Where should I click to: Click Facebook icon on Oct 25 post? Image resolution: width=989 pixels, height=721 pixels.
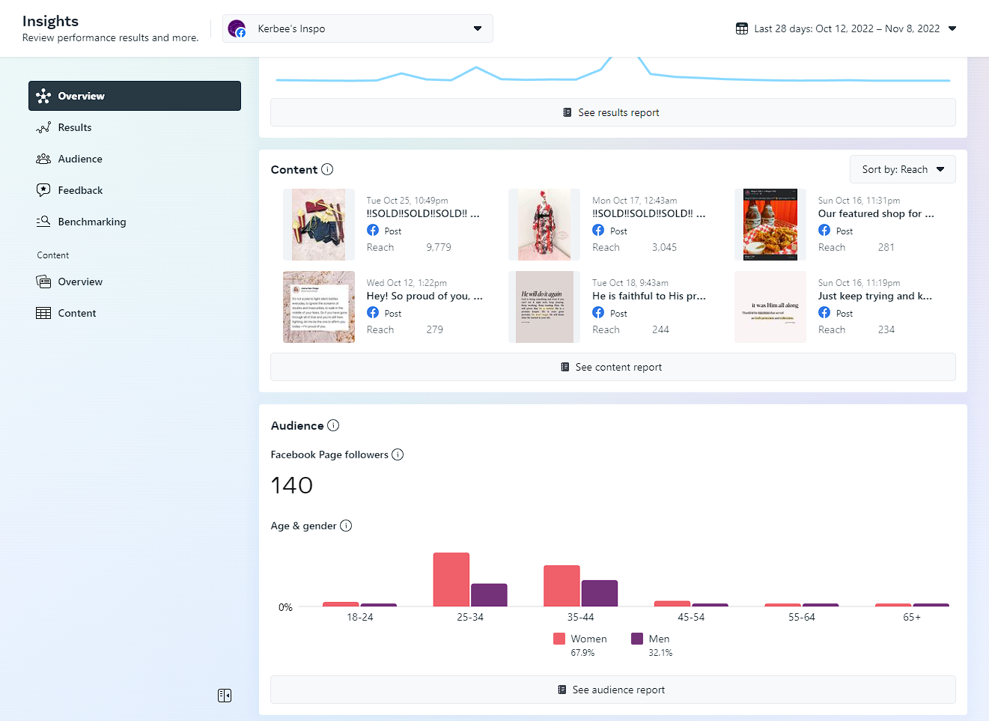[x=373, y=231]
